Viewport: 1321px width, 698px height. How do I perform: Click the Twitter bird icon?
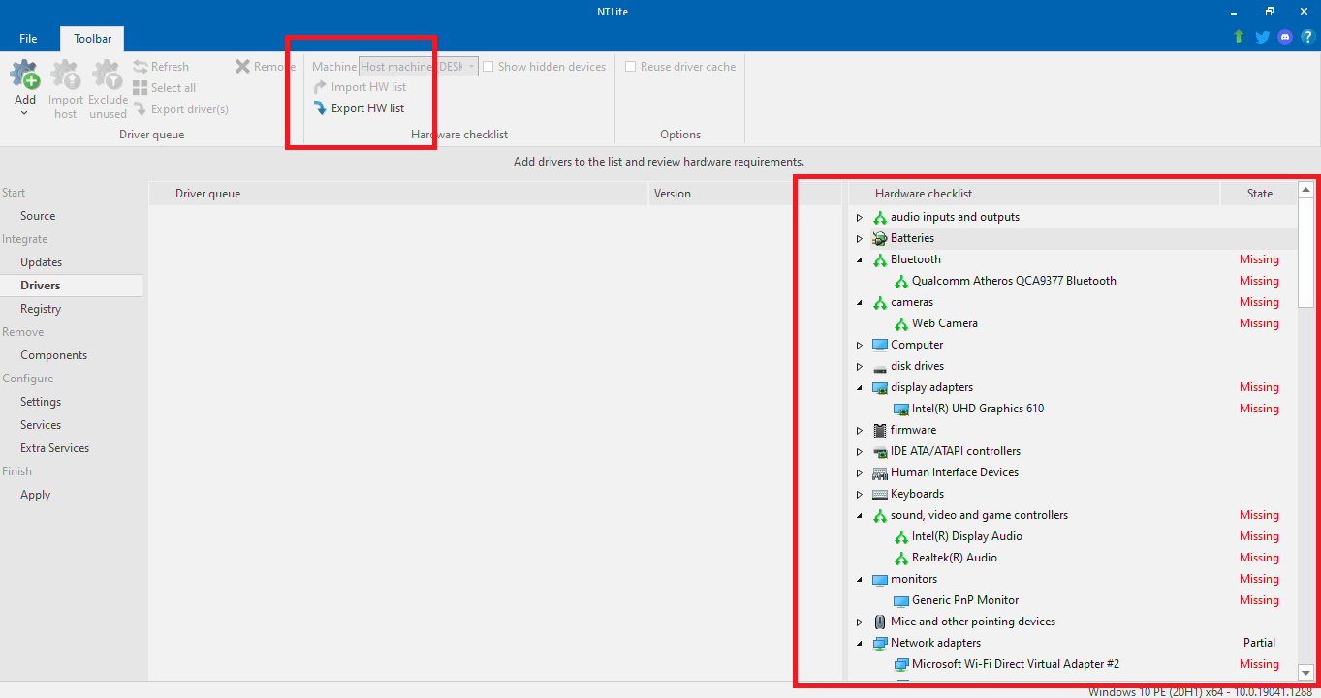pyautogui.click(x=1261, y=35)
